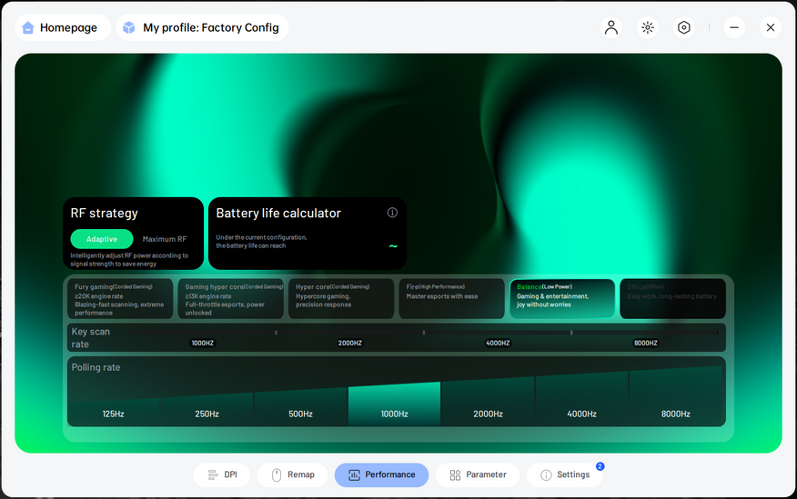
Task: Select Maximum RF strategy
Action: [x=165, y=239]
